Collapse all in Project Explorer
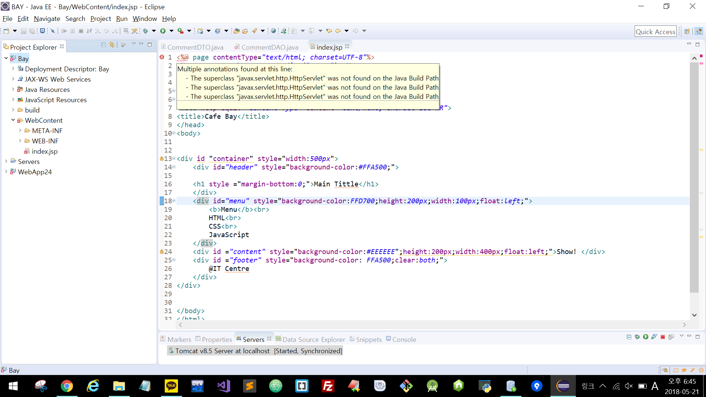The width and height of the screenshot is (706, 397). (103, 44)
